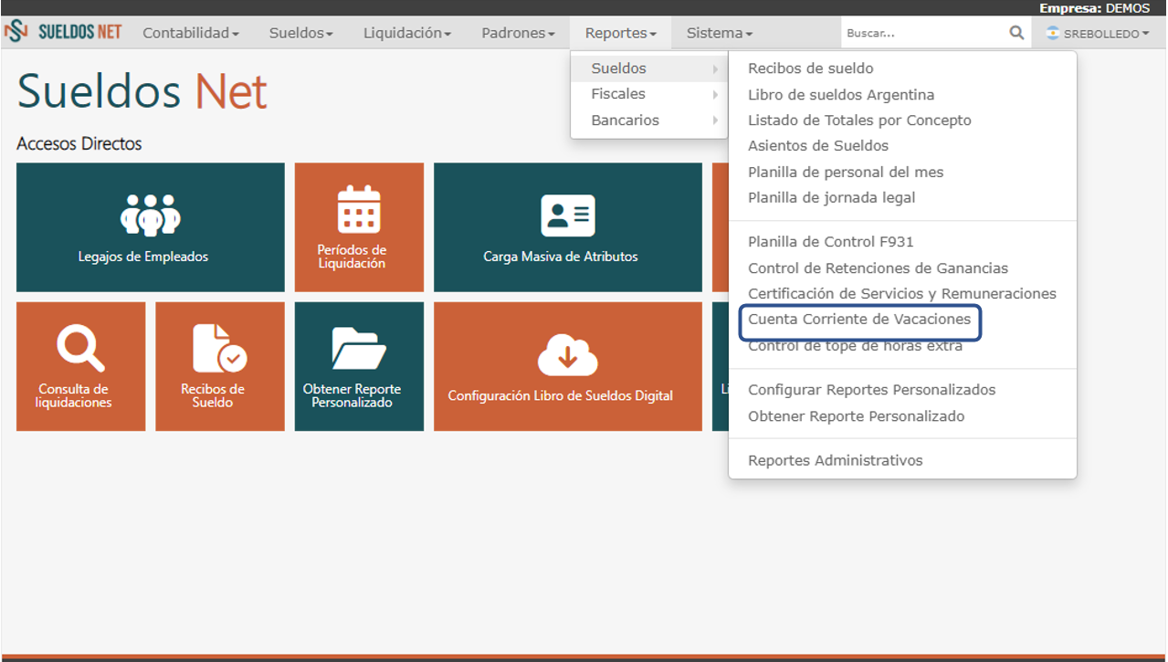Viewport: 1168px width, 662px height.
Task: Open Obtener Reporte Personalizado folder tile
Action: 359,366
